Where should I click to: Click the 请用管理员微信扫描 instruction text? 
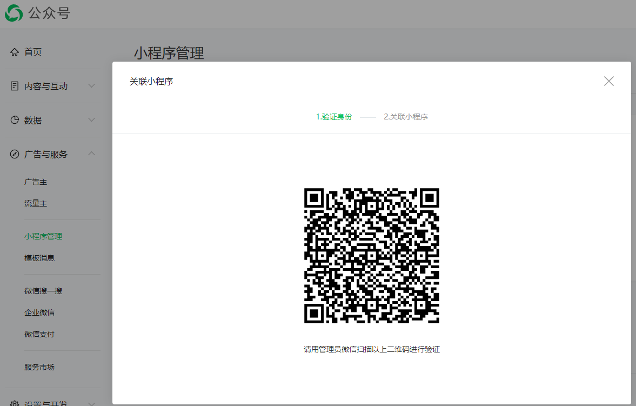tap(372, 349)
